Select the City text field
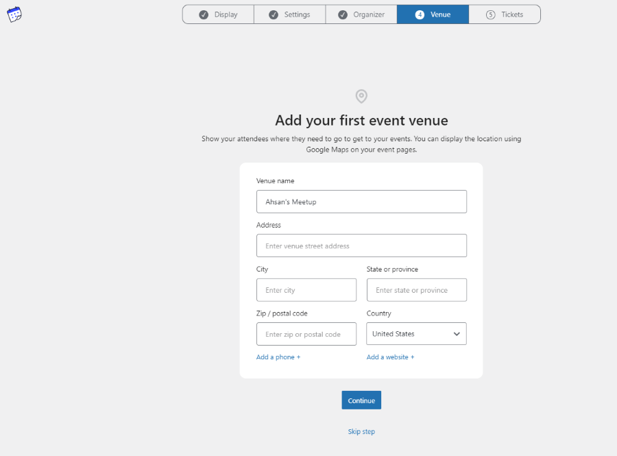Viewport: 617px width, 456px height. point(306,290)
